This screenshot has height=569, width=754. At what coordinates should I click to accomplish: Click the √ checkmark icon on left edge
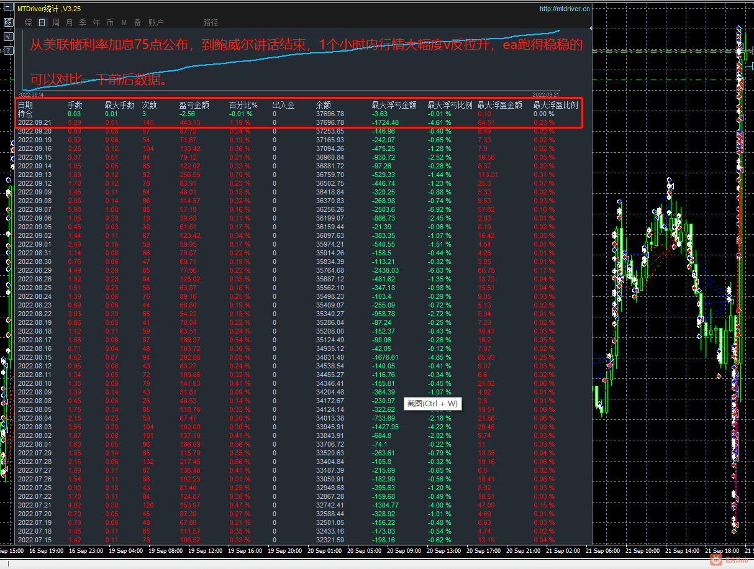click(x=8, y=37)
